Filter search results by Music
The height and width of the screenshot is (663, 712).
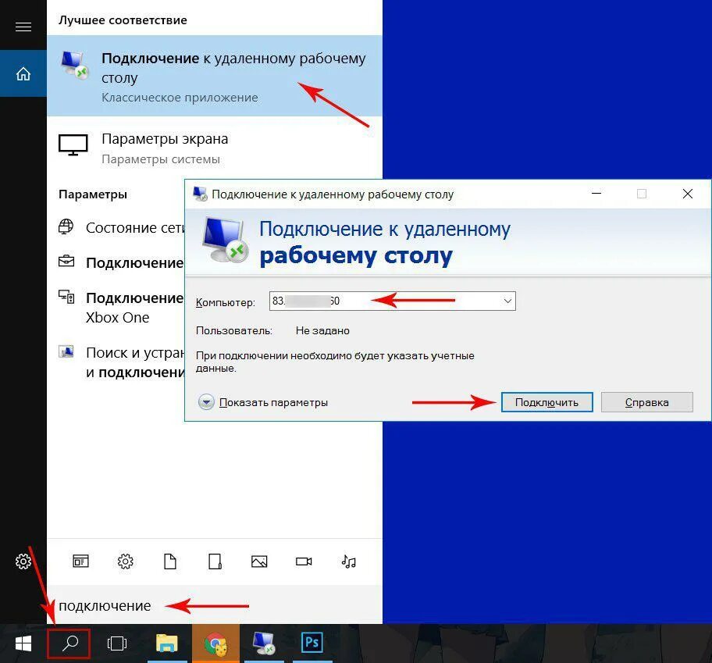(x=348, y=561)
